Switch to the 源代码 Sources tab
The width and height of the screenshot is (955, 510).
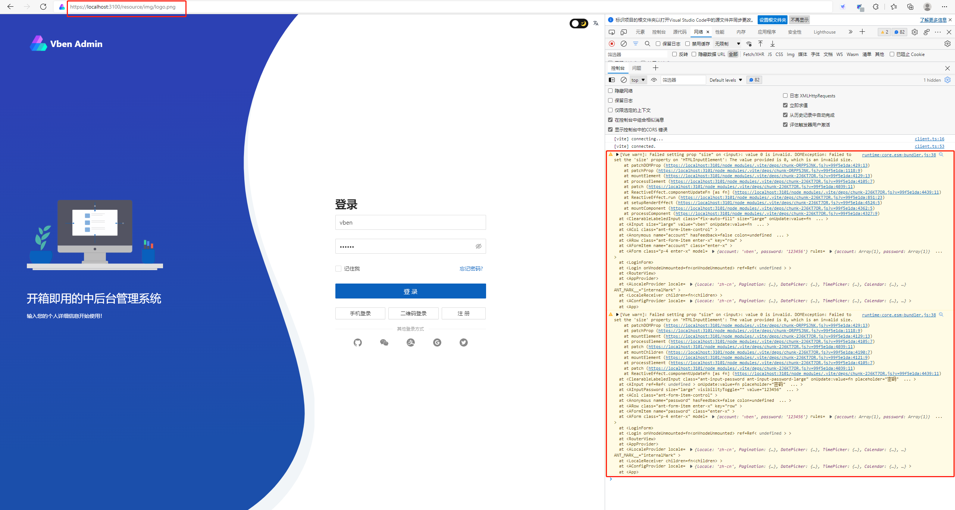click(x=680, y=32)
